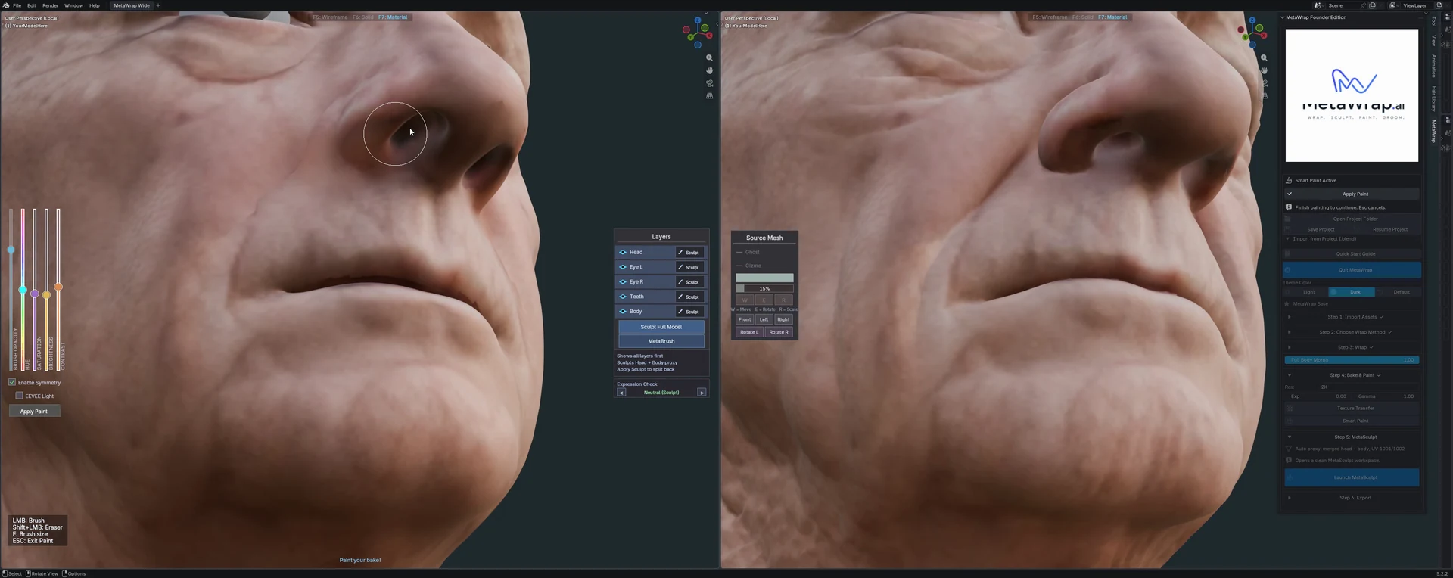
Task: Hide the Eye L layer
Action: pyautogui.click(x=623, y=267)
